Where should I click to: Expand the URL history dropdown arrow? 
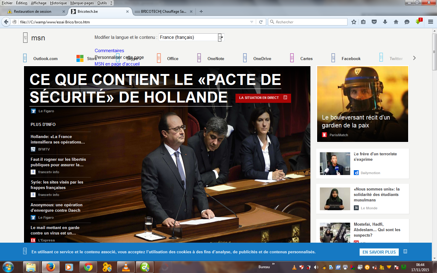click(x=252, y=22)
